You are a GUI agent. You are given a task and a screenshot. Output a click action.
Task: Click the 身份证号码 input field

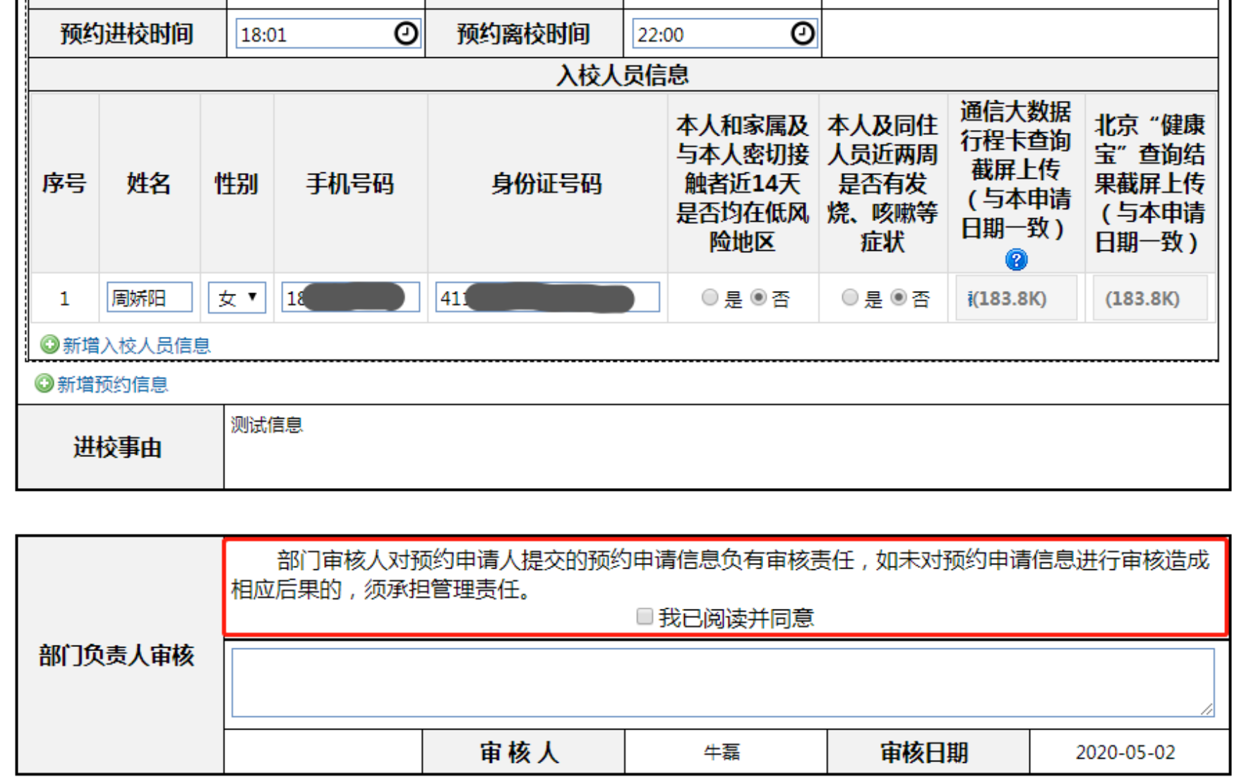[x=547, y=297]
